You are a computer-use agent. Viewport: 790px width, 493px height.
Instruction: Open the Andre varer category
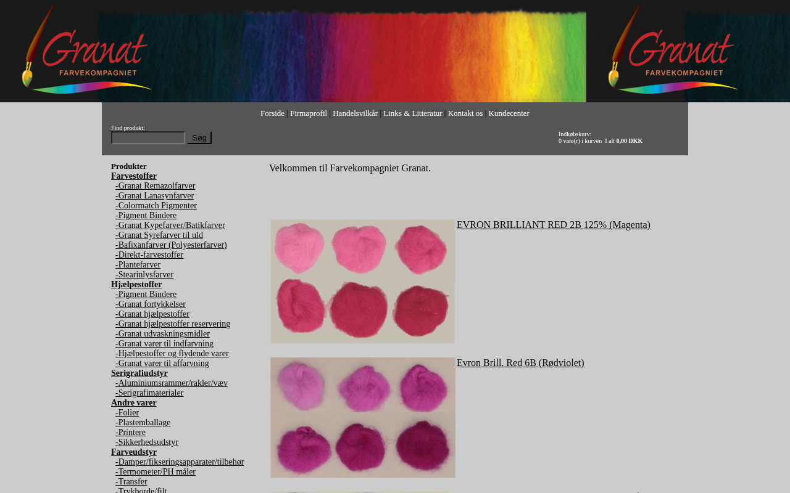click(134, 403)
